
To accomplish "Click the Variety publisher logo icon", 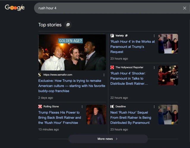I will (112, 35).
